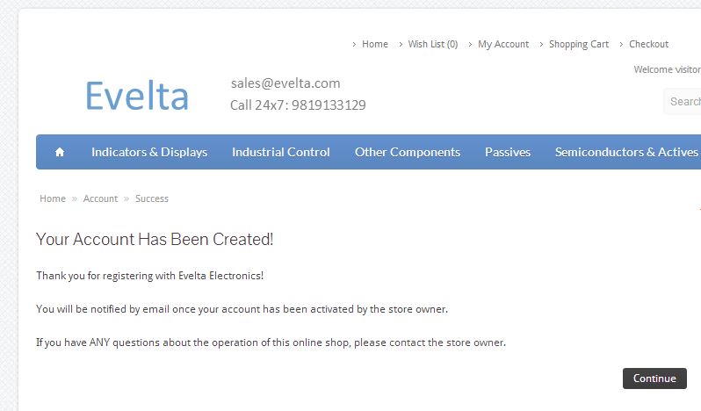Open the Industrial Control menu
The height and width of the screenshot is (411, 701).
coord(281,152)
